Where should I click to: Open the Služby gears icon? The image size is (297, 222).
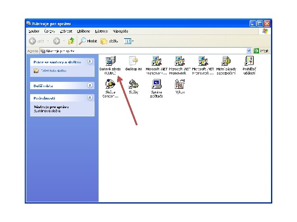coord(133,86)
